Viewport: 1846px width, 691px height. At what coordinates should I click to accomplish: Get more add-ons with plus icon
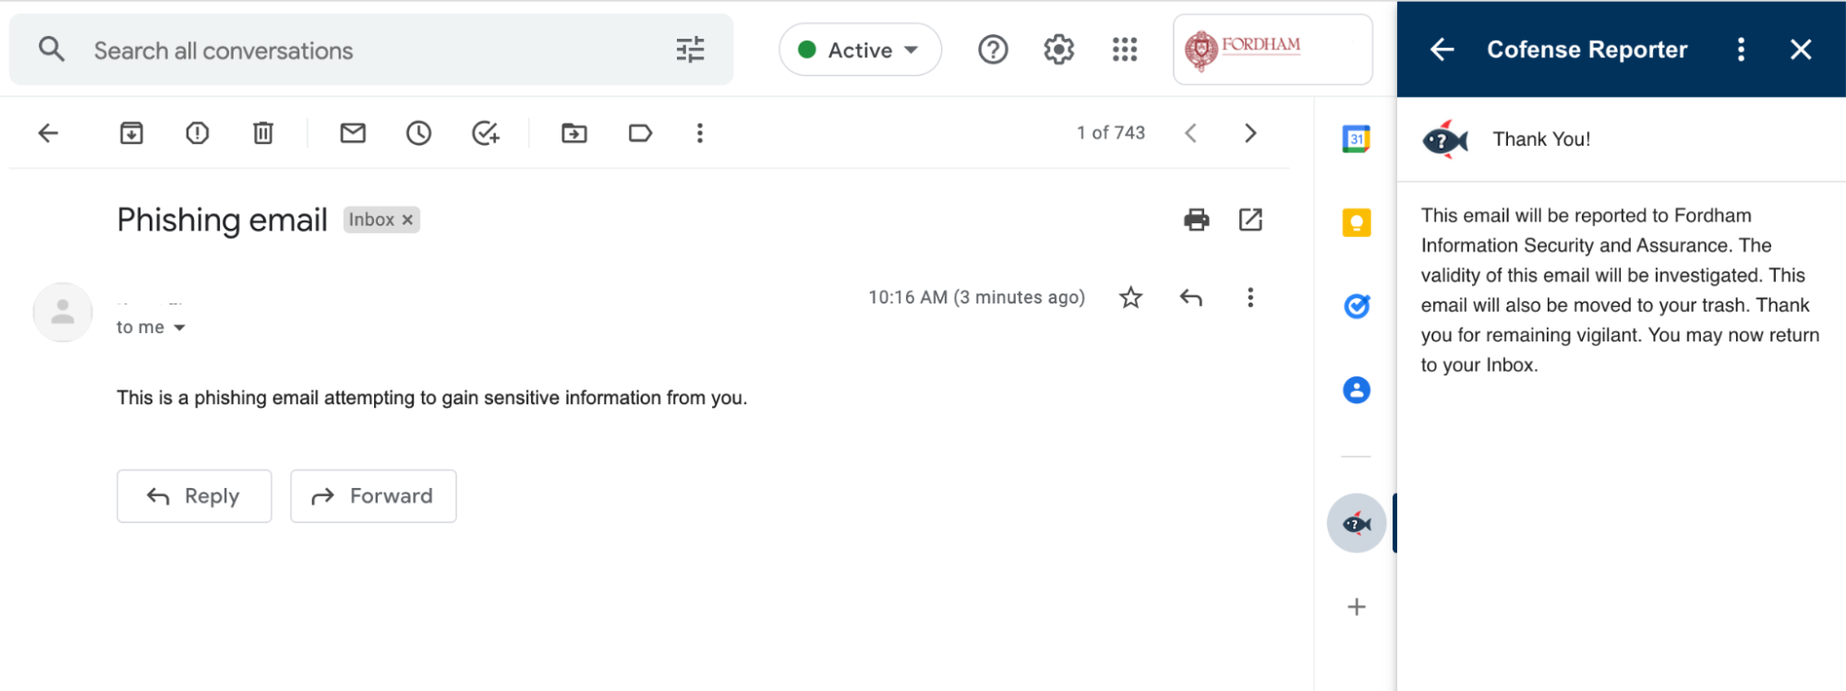pyautogui.click(x=1356, y=607)
